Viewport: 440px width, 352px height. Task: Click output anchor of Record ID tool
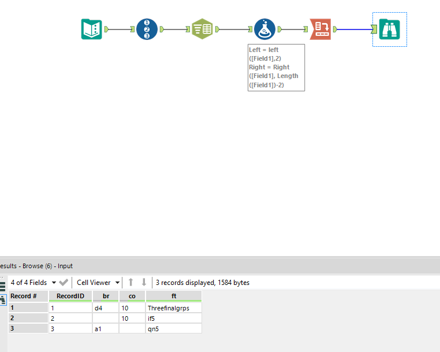(x=162, y=29)
